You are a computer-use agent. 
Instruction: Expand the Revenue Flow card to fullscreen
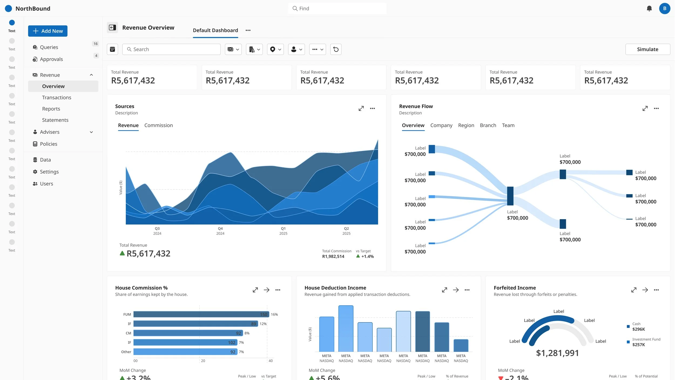645,108
